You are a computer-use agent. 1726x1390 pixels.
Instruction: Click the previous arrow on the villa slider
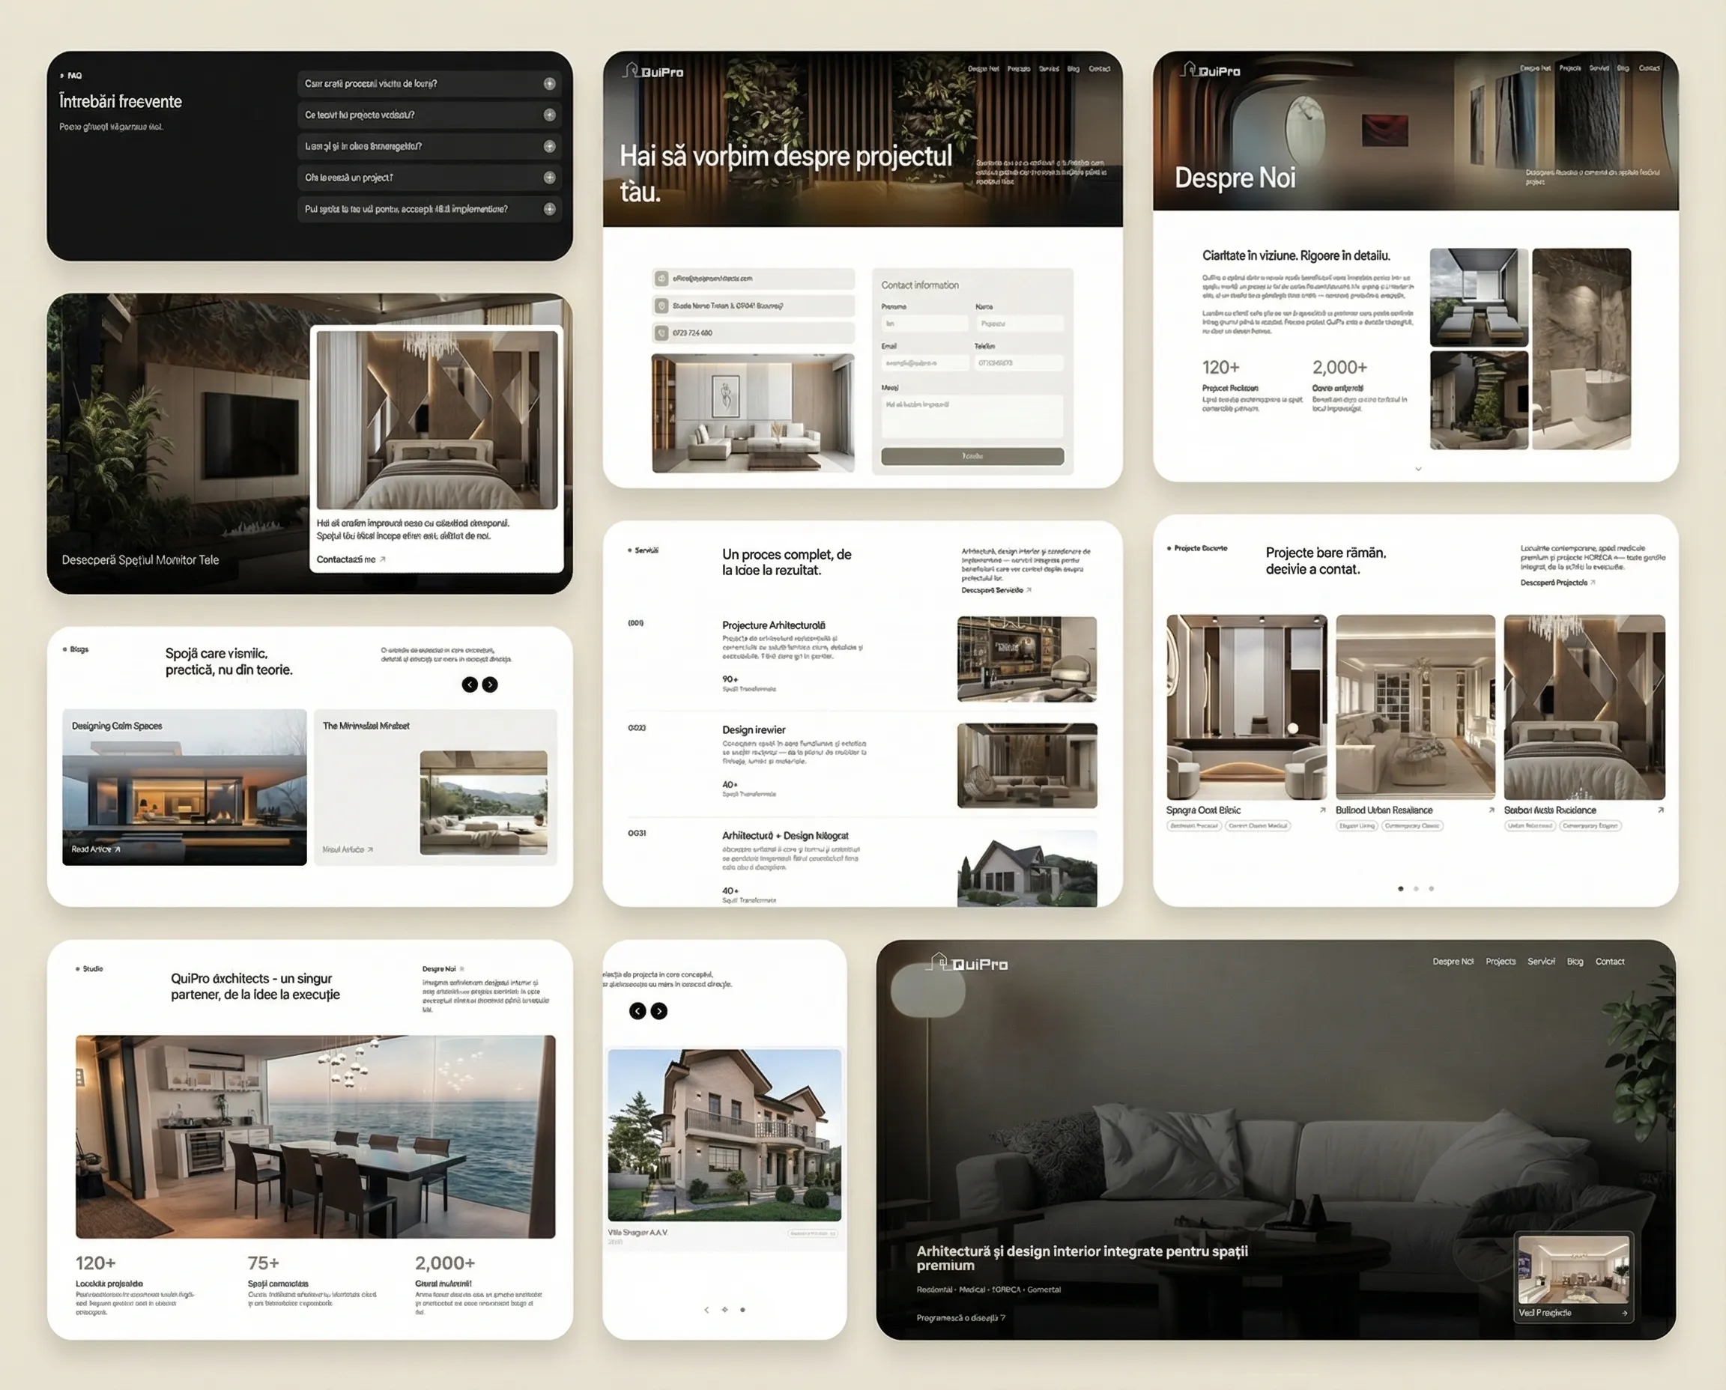(637, 1011)
